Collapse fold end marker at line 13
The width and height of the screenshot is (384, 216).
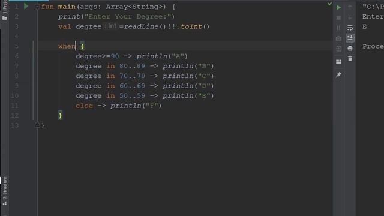point(37,125)
